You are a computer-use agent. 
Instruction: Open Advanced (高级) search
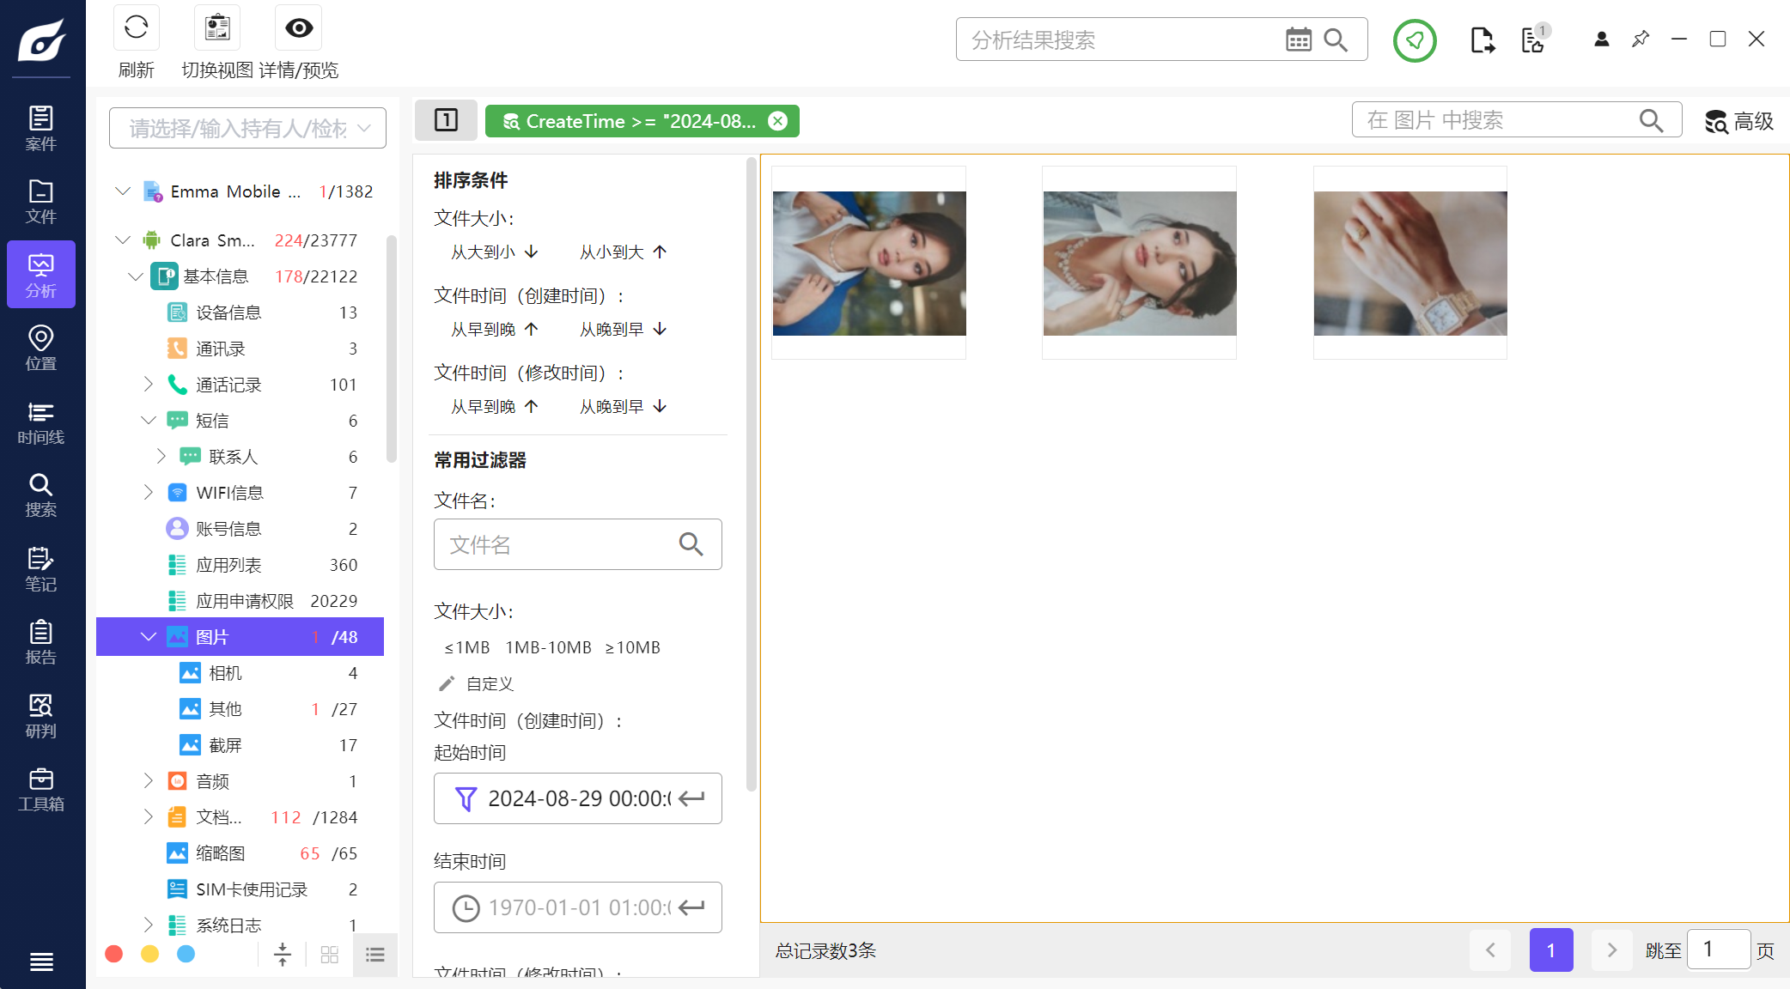pyautogui.click(x=1739, y=122)
